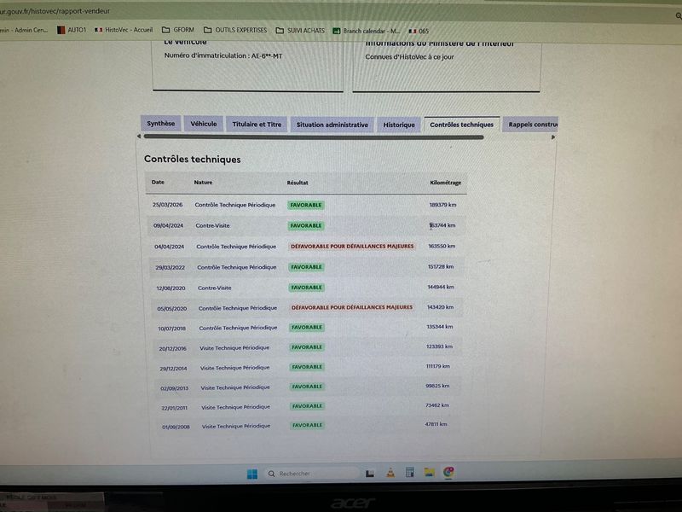The width and height of the screenshot is (682, 512).
Task: Click the 151728 km value
Action: tap(441, 266)
